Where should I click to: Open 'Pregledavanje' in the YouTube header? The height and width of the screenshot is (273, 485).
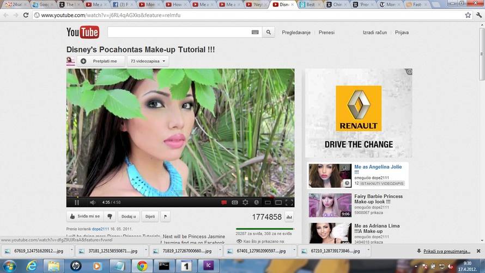(x=296, y=33)
